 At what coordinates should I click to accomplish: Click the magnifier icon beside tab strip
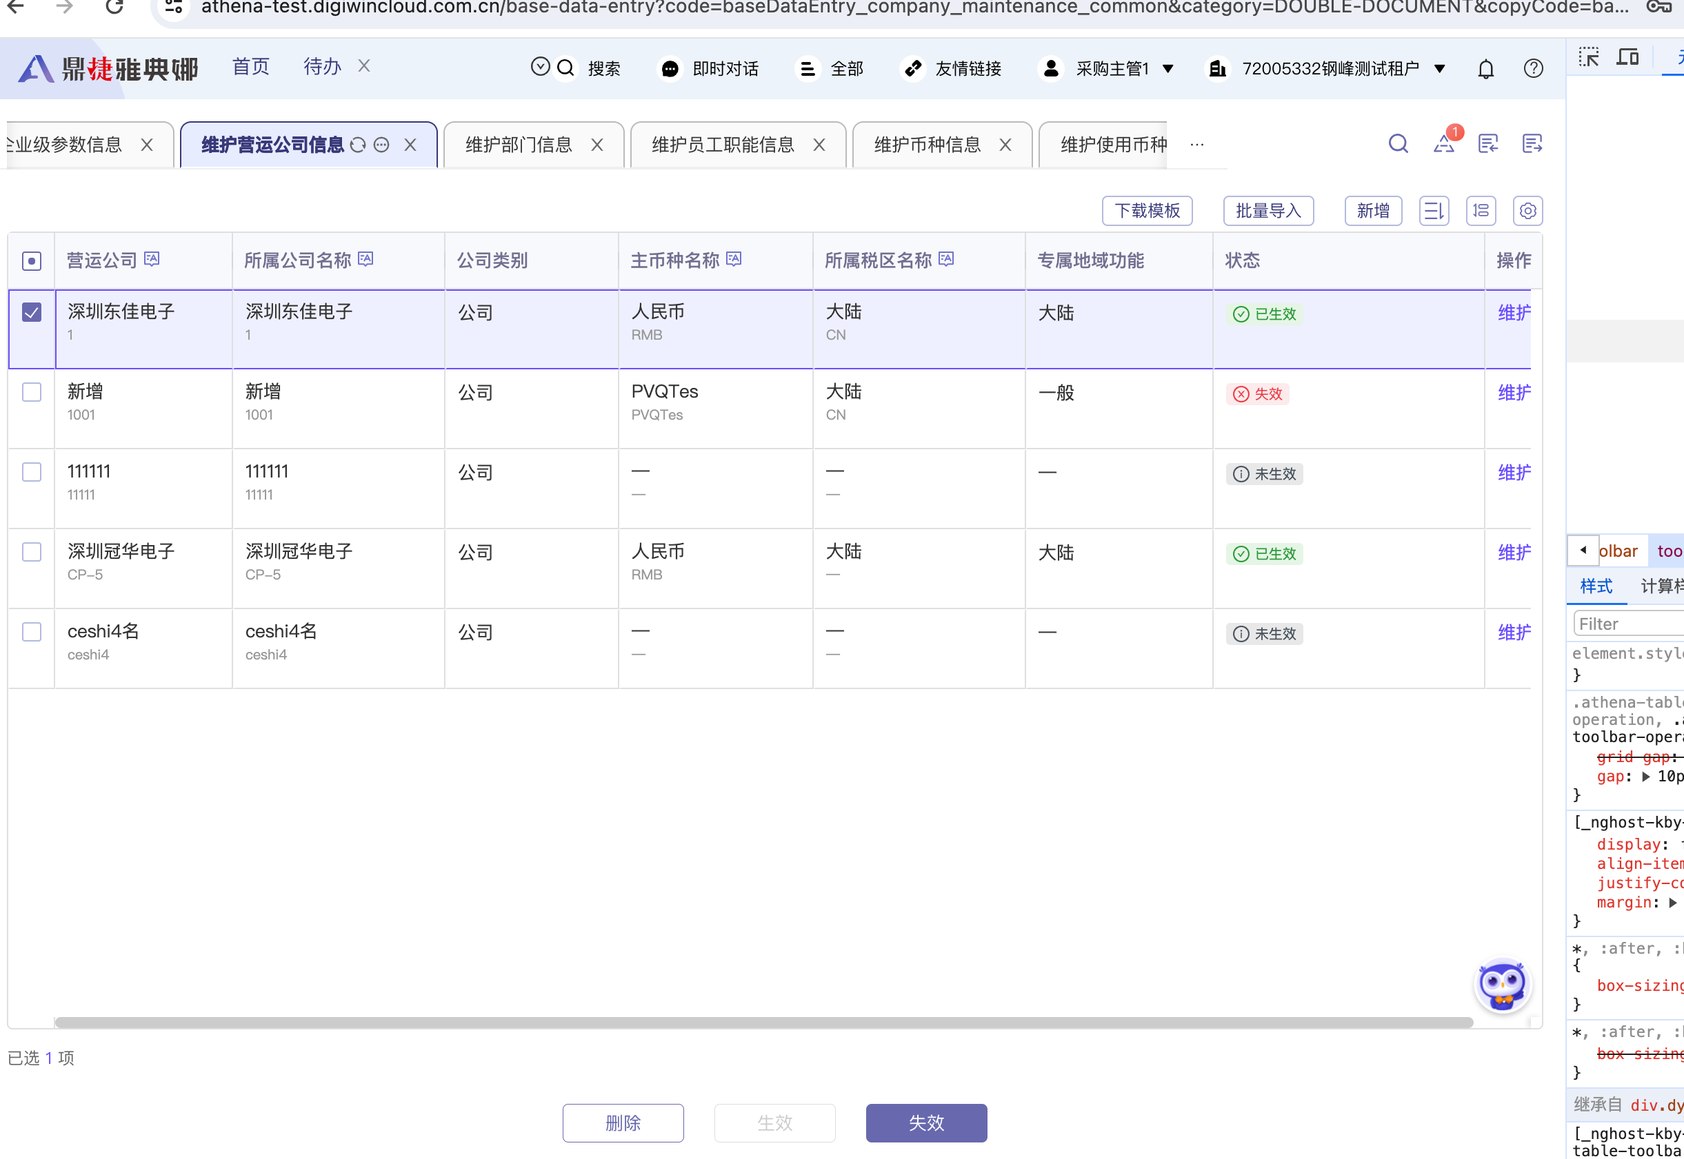[1398, 144]
